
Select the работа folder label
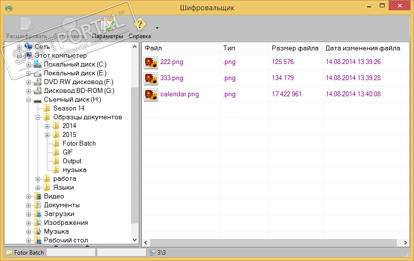coord(65,179)
